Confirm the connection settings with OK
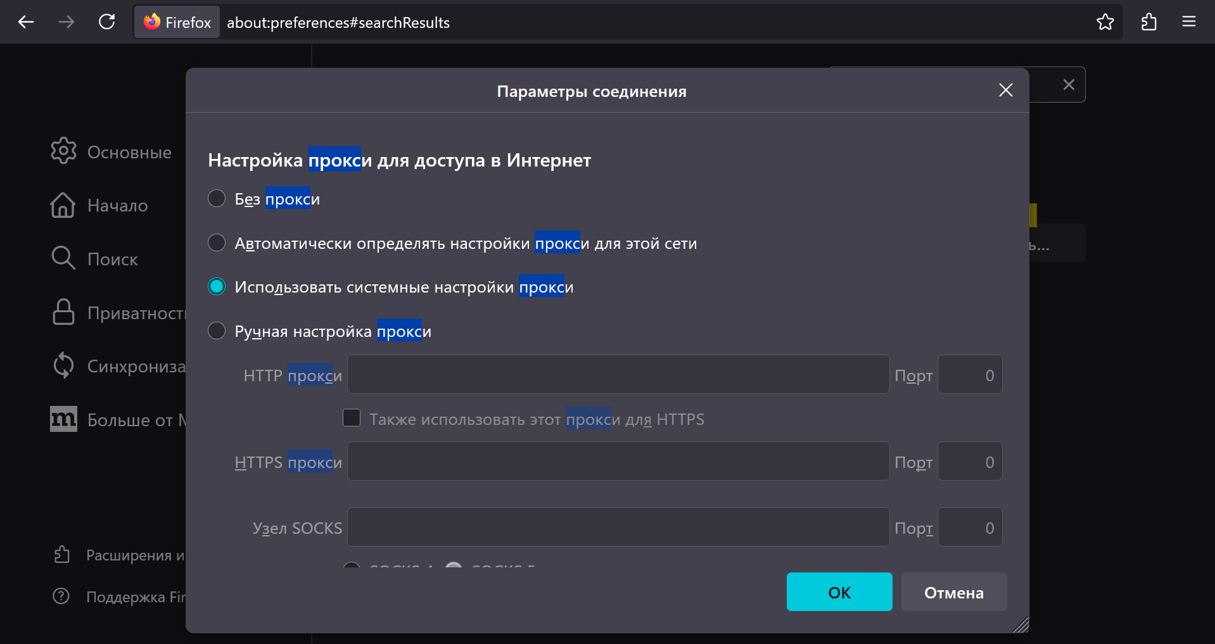The image size is (1215, 644). tap(839, 592)
